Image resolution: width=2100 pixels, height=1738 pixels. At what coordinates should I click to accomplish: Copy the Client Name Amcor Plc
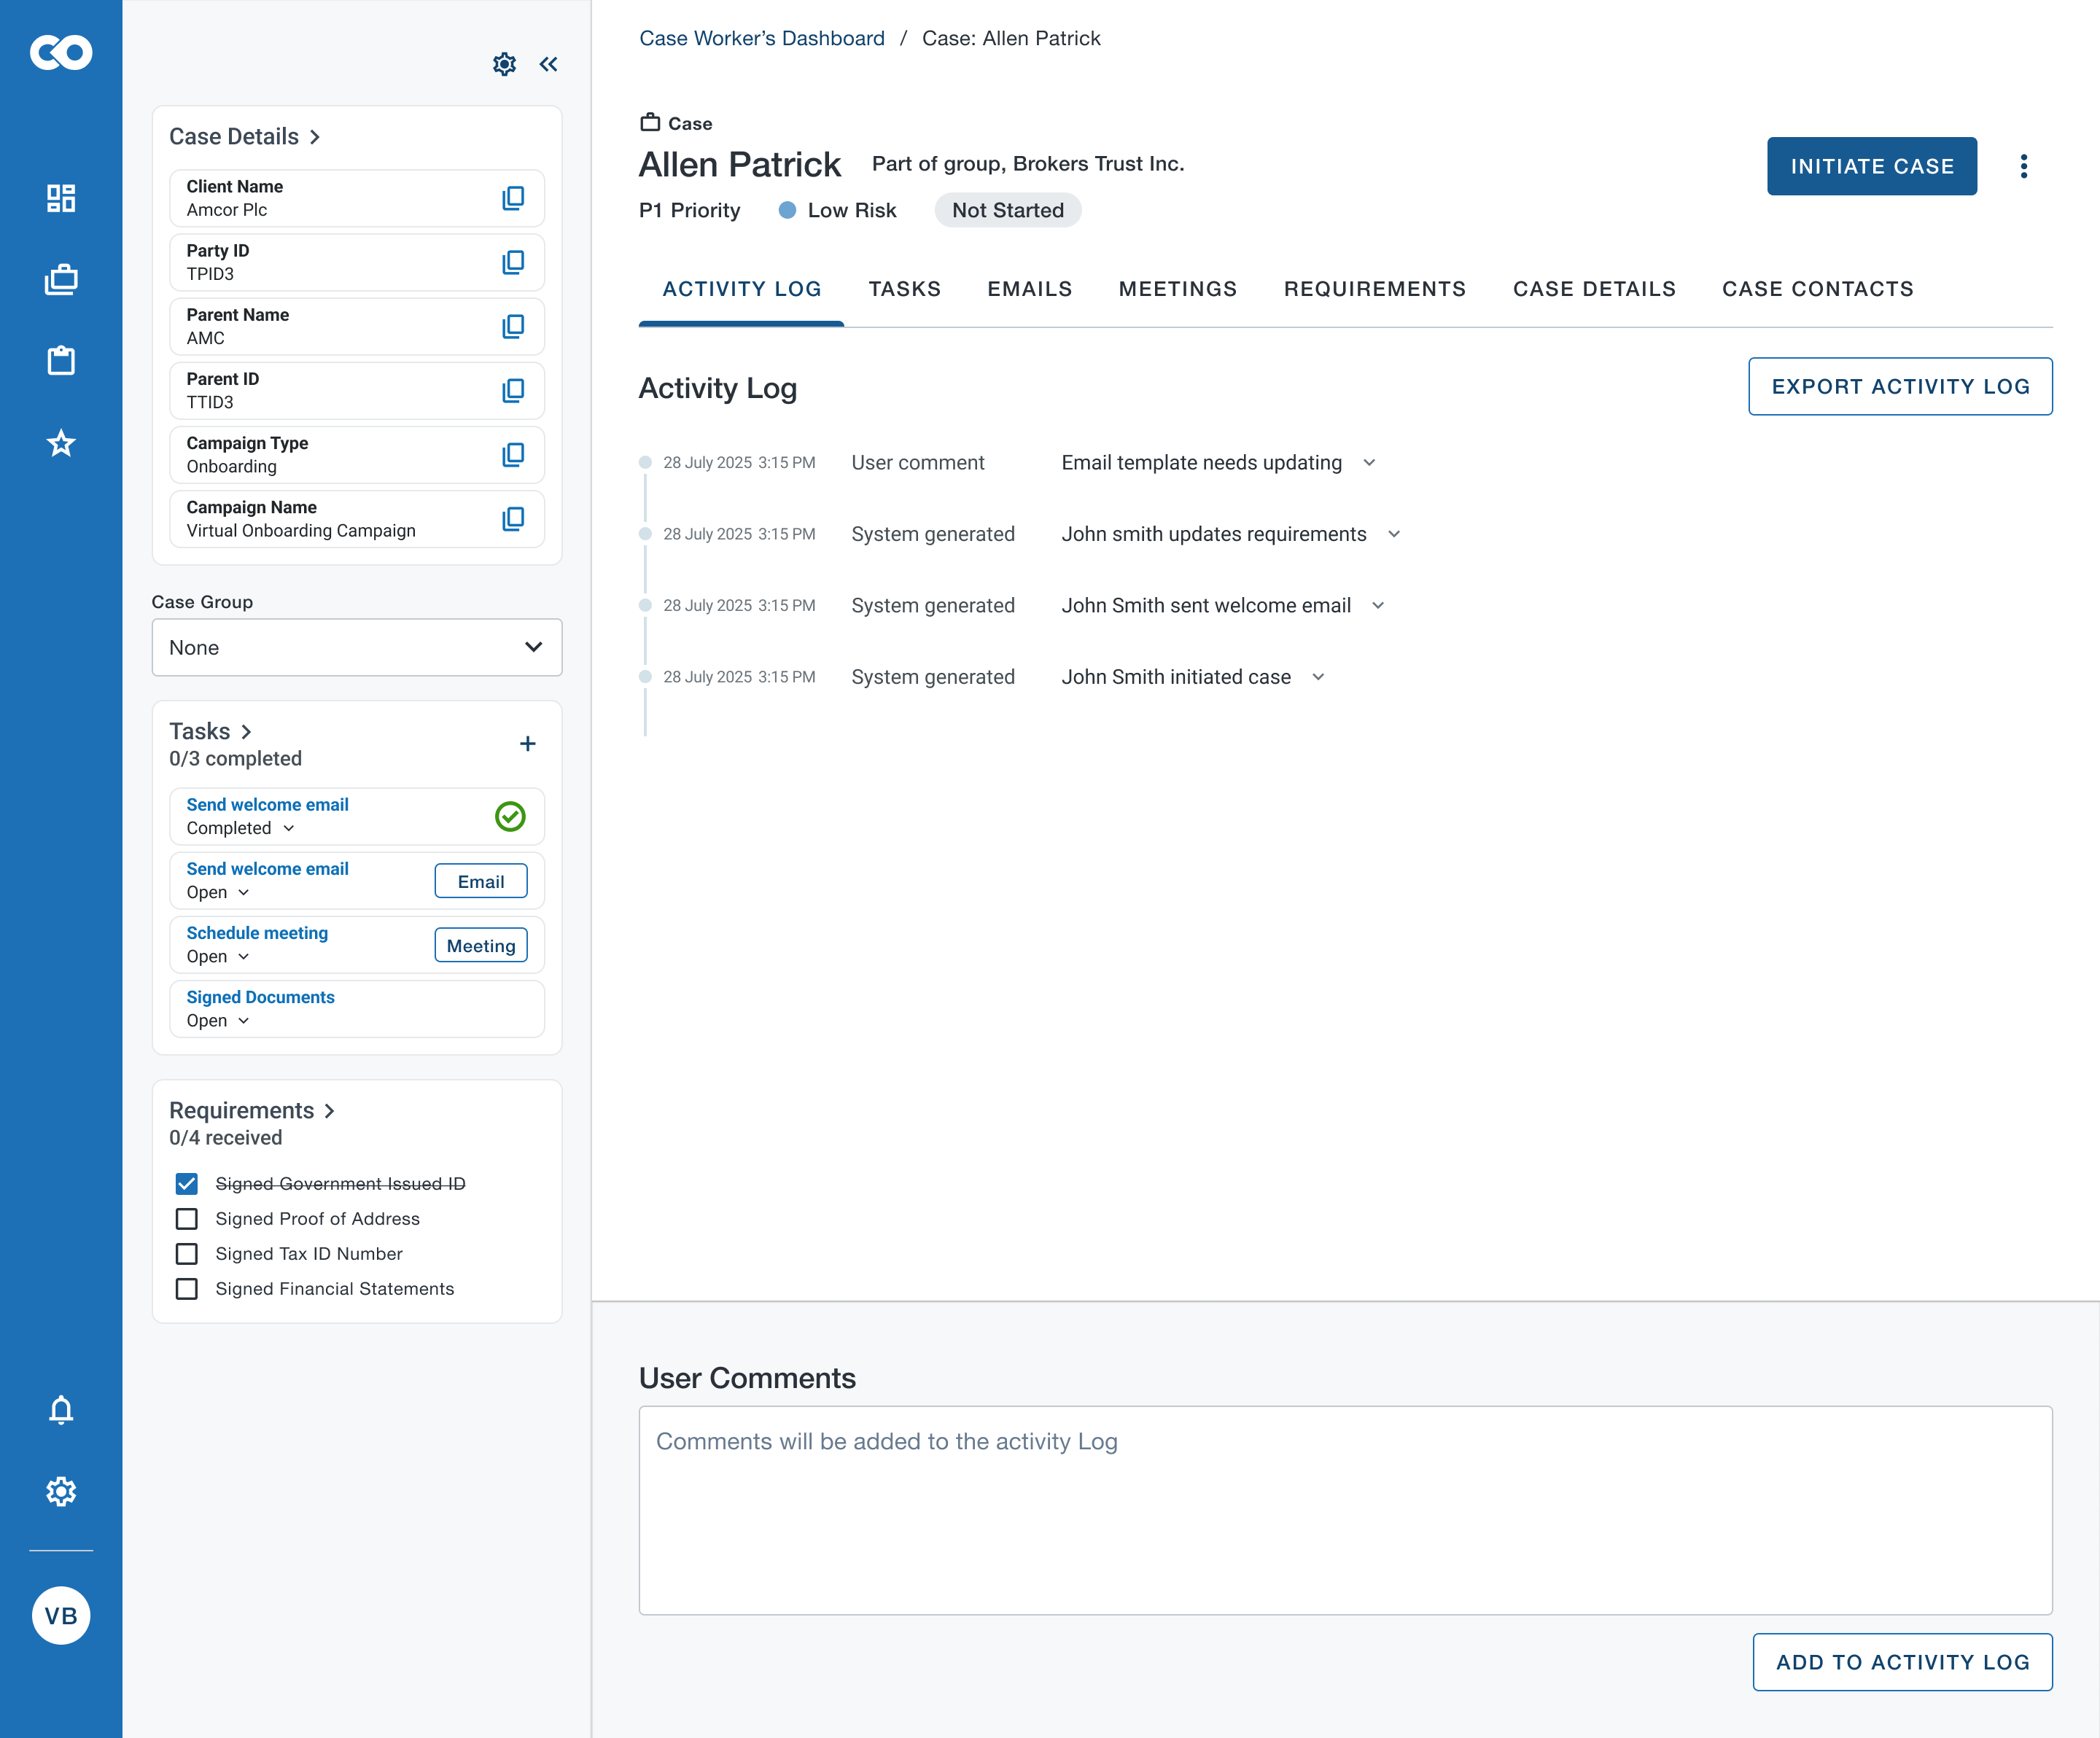pos(513,198)
